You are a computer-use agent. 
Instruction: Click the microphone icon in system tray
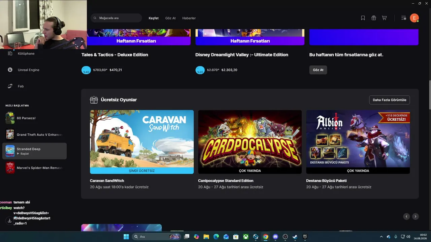tap(396, 237)
